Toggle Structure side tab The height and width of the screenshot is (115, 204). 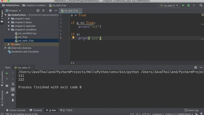[2, 98]
